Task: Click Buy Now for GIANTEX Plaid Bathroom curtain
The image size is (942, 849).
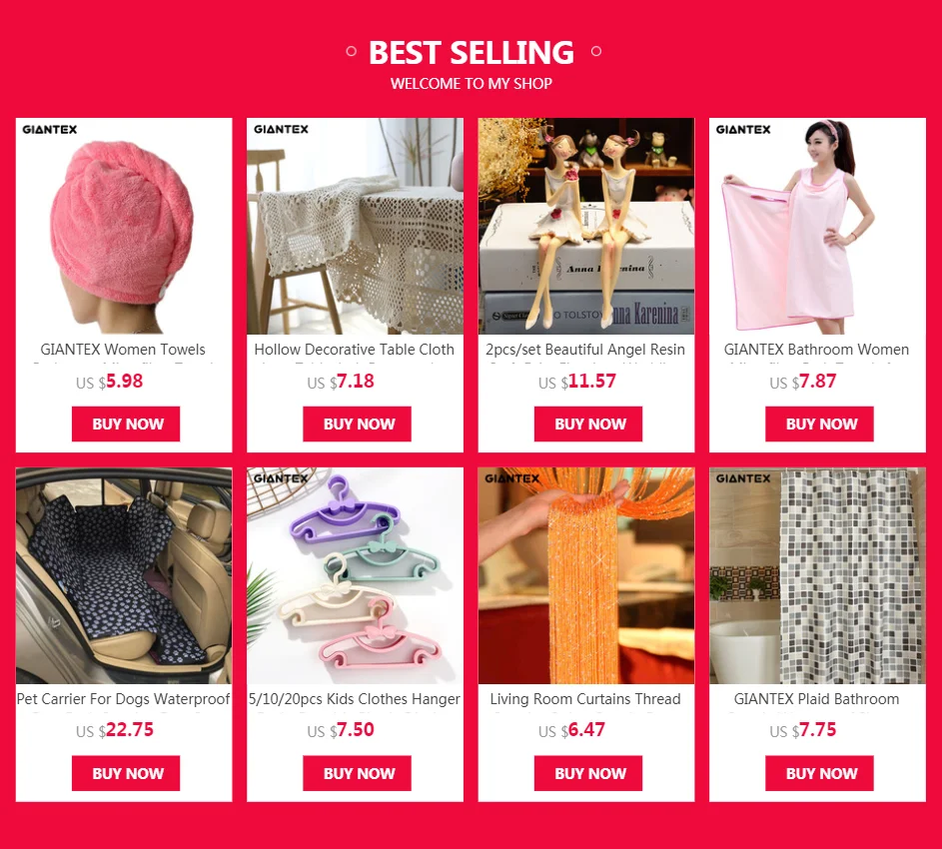Action: point(819,773)
